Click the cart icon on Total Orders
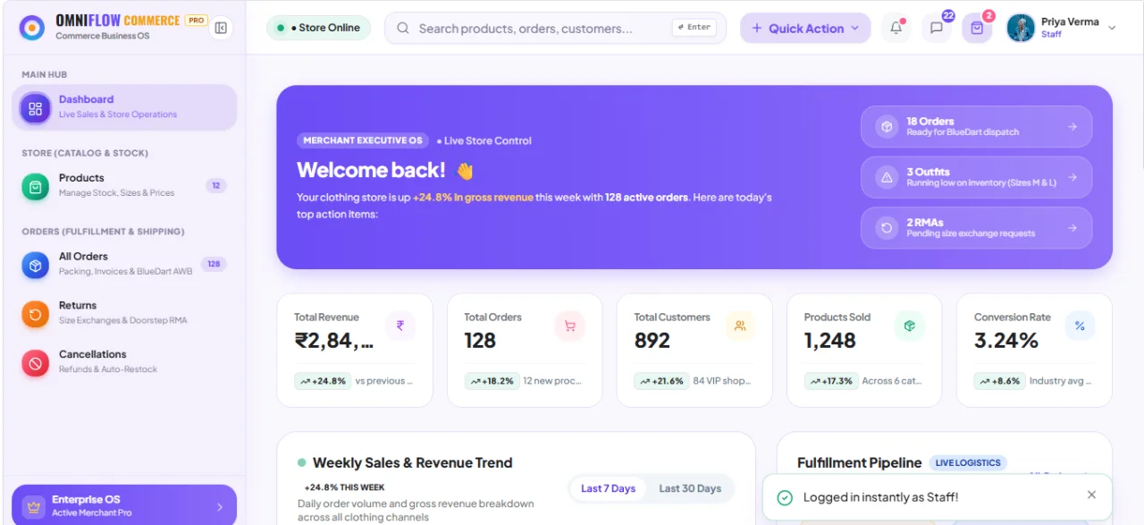Screen dimensions: 1144x525 (x=570, y=326)
